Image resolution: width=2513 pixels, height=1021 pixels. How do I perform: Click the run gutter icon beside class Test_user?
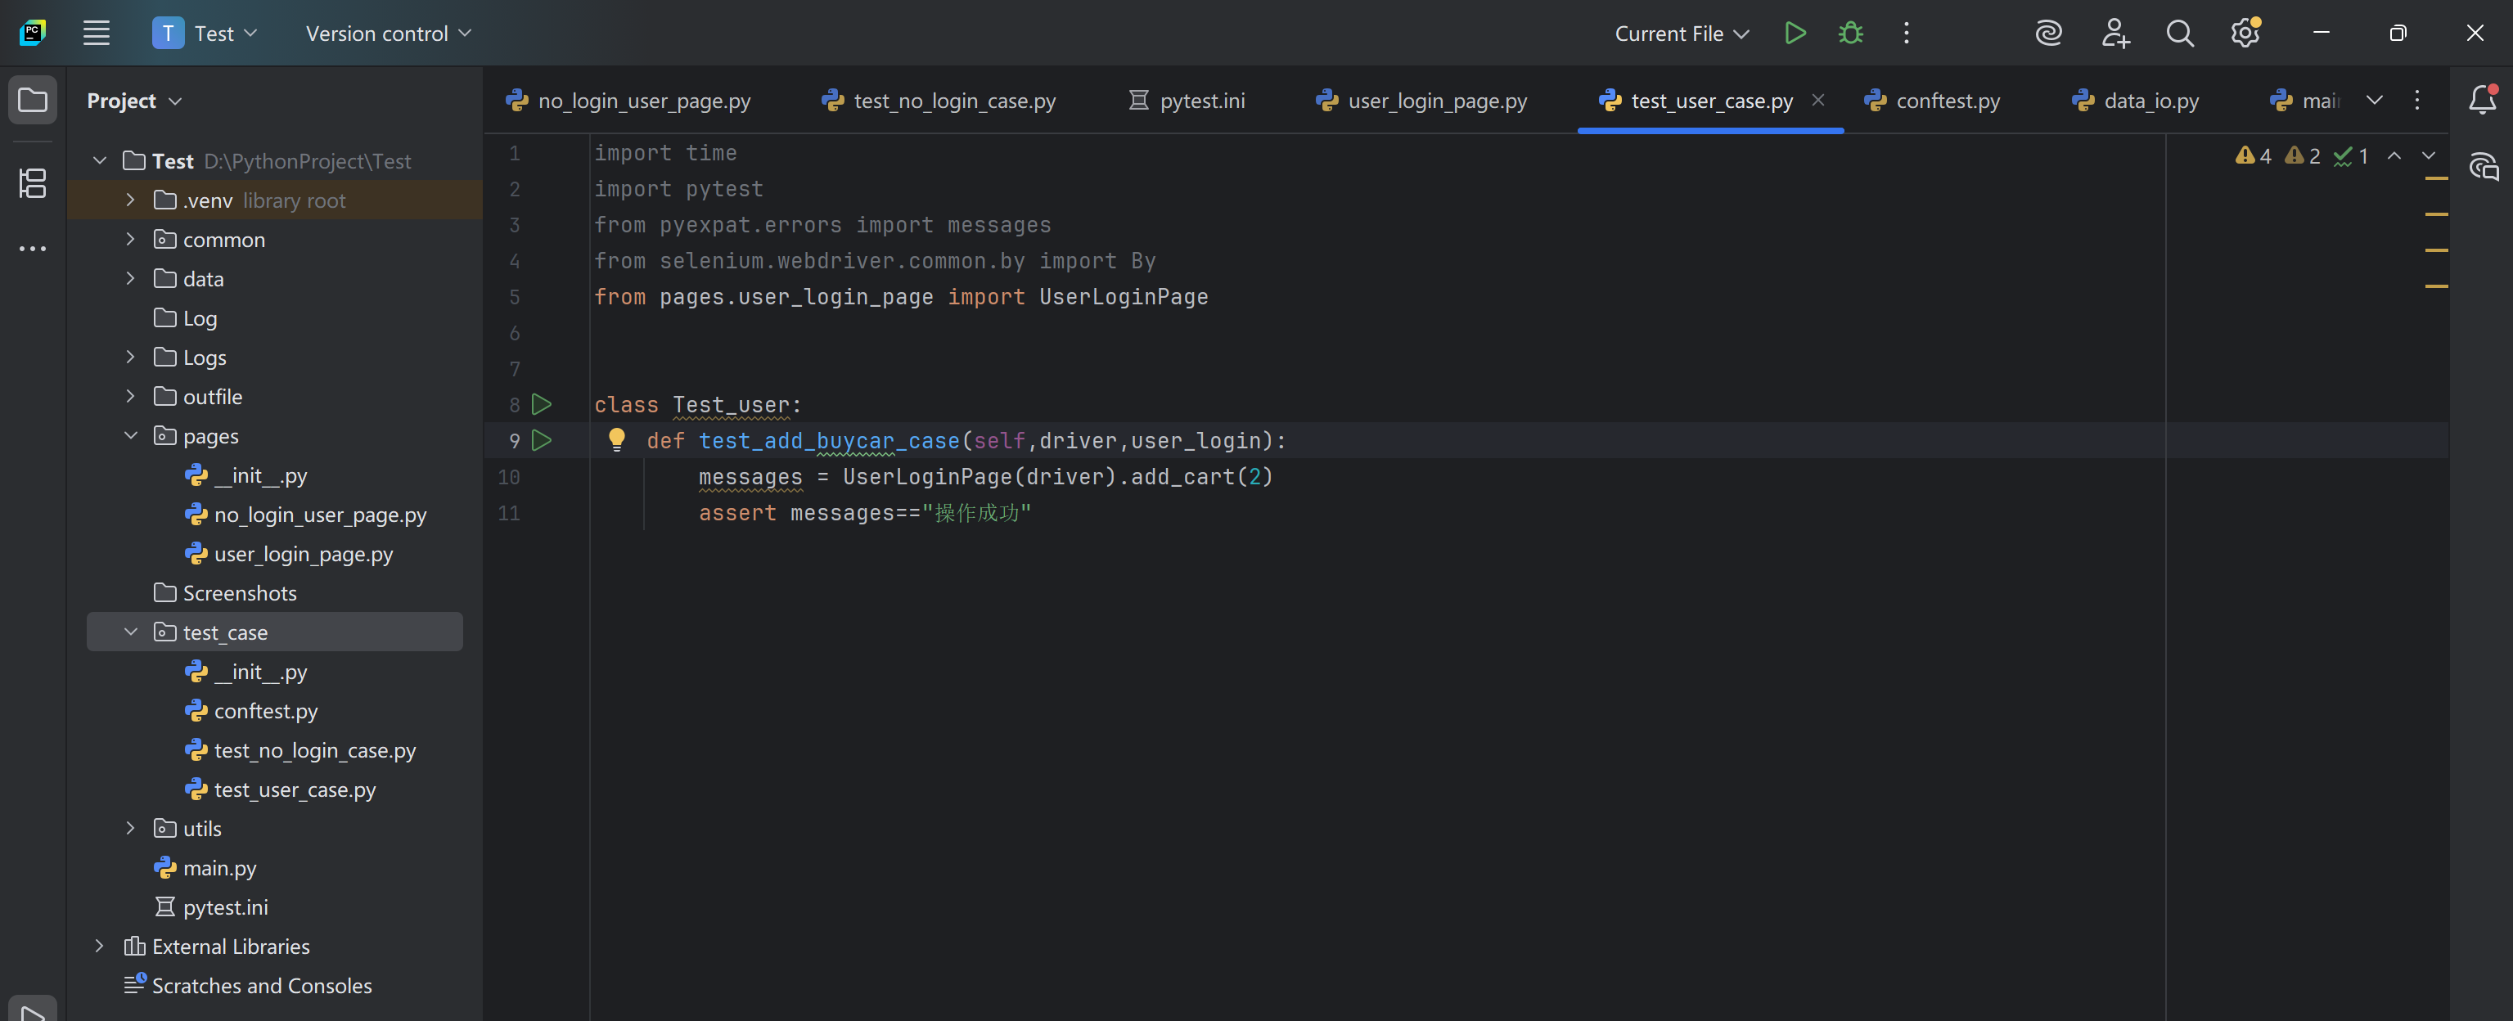[x=542, y=403]
